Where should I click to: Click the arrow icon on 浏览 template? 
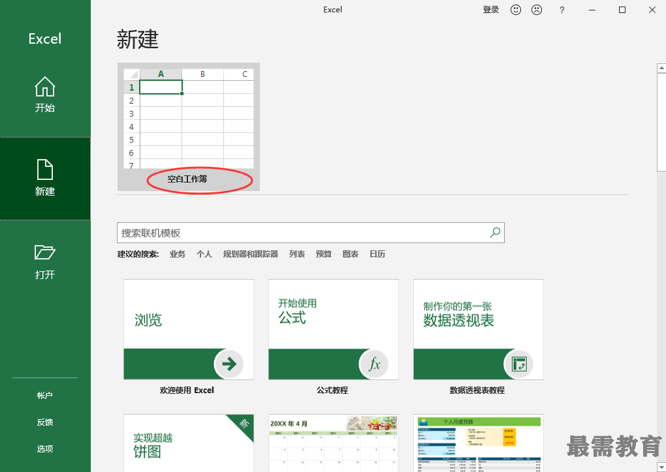pos(229,364)
